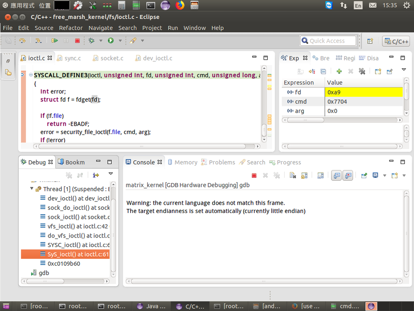This screenshot has width=414, height=311.
Task: Open the Navigate menu
Action: (101, 28)
